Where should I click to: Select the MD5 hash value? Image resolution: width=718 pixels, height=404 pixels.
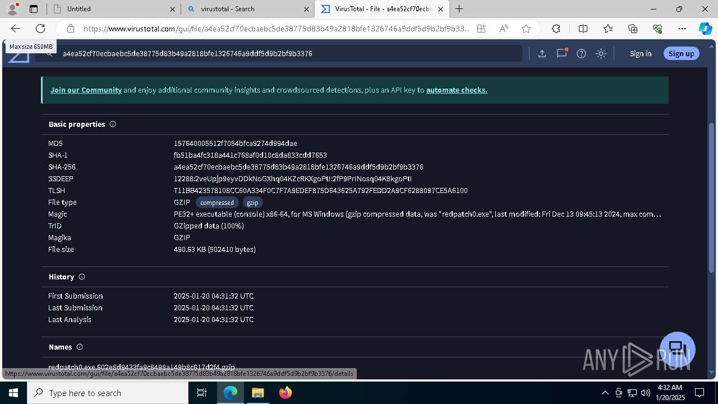coord(236,144)
